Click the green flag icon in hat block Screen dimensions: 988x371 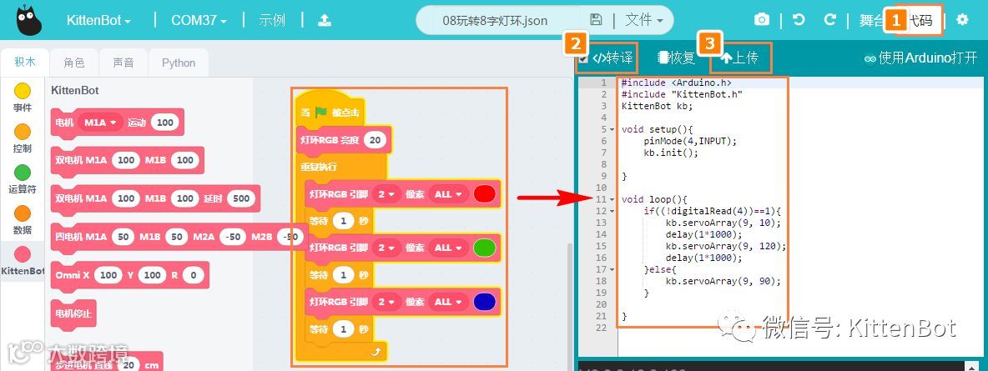click(321, 113)
